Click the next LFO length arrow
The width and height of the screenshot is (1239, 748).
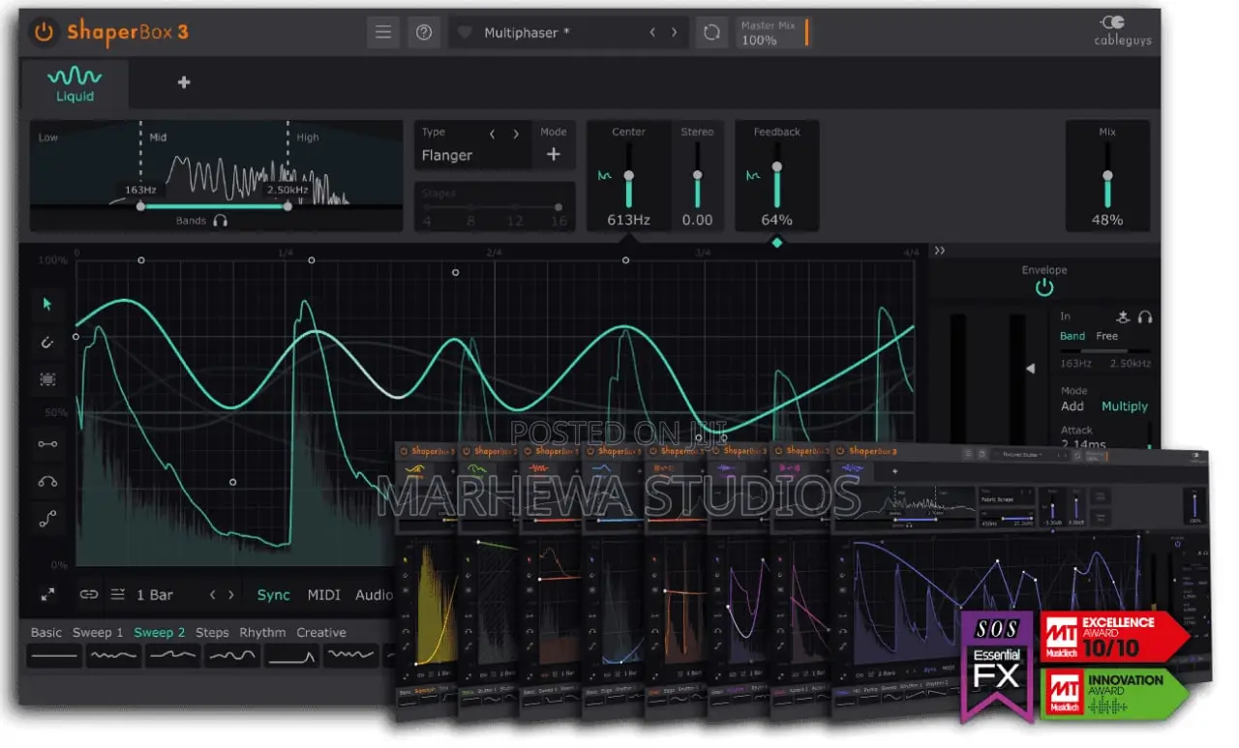point(231,594)
